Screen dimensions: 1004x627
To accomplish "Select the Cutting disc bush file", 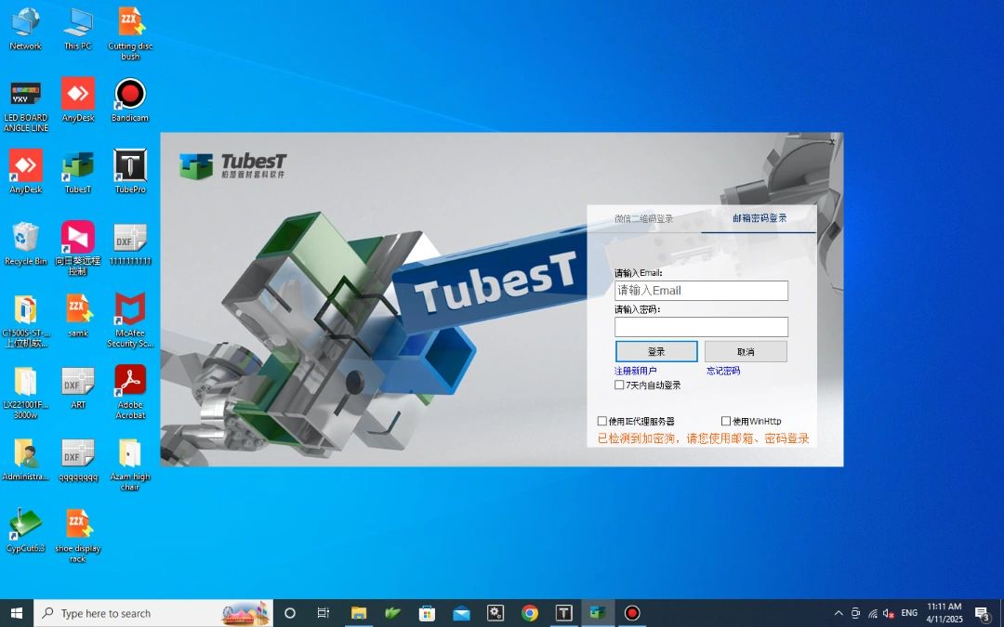I will [x=130, y=33].
